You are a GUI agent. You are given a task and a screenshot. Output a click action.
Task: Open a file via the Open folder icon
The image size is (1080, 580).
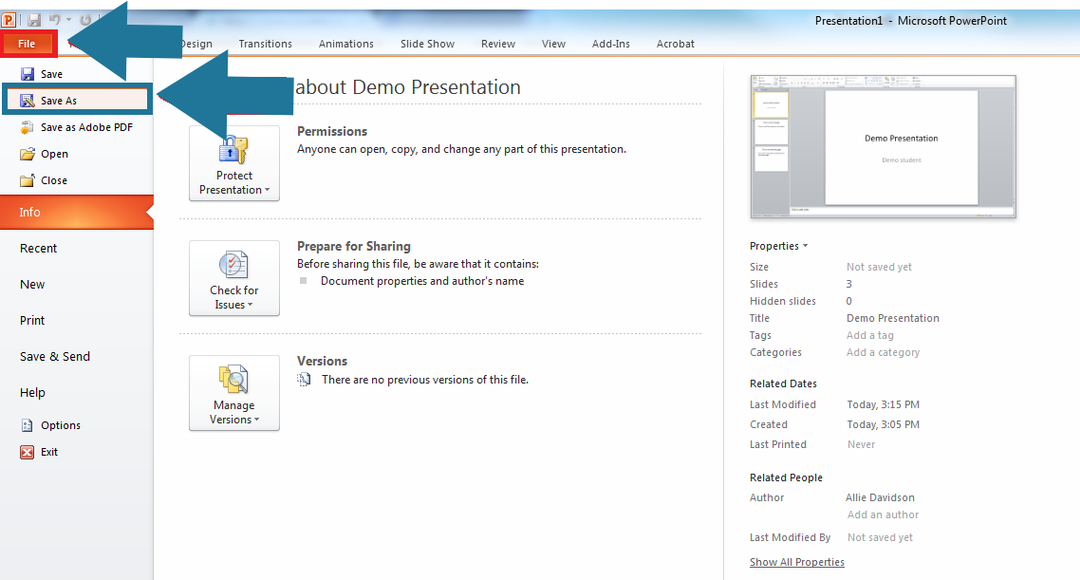point(28,154)
